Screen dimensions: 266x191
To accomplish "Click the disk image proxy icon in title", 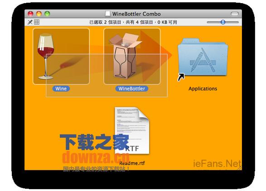I will pos(107,14).
